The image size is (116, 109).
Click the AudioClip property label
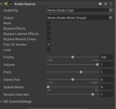(11, 10)
